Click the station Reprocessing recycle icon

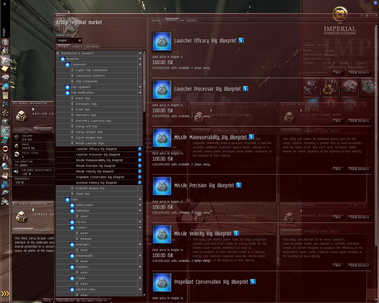click(331, 87)
